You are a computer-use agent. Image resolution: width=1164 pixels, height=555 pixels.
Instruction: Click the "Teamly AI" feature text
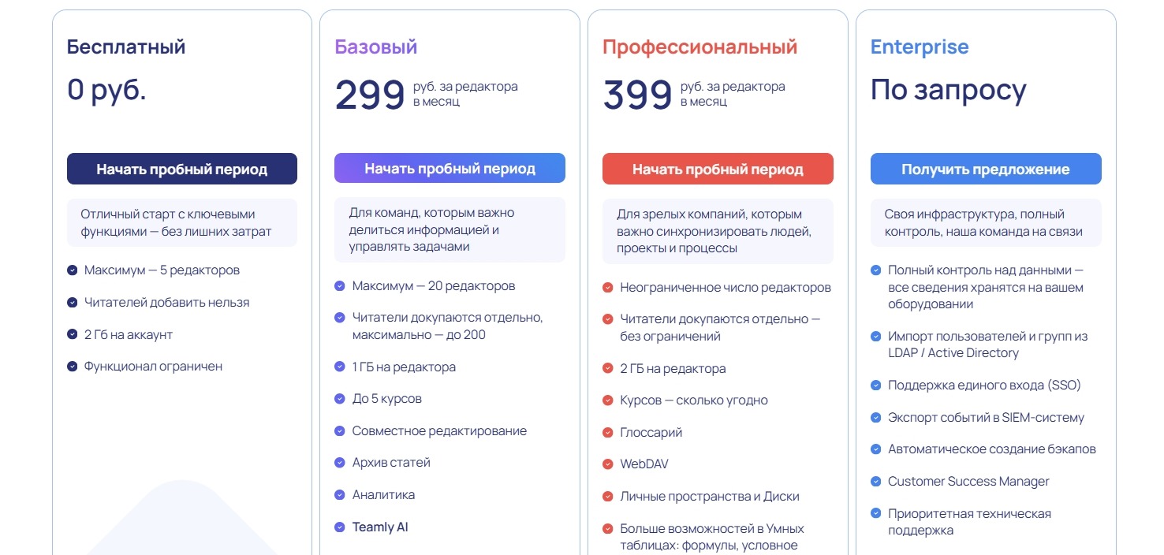pyautogui.click(x=380, y=527)
